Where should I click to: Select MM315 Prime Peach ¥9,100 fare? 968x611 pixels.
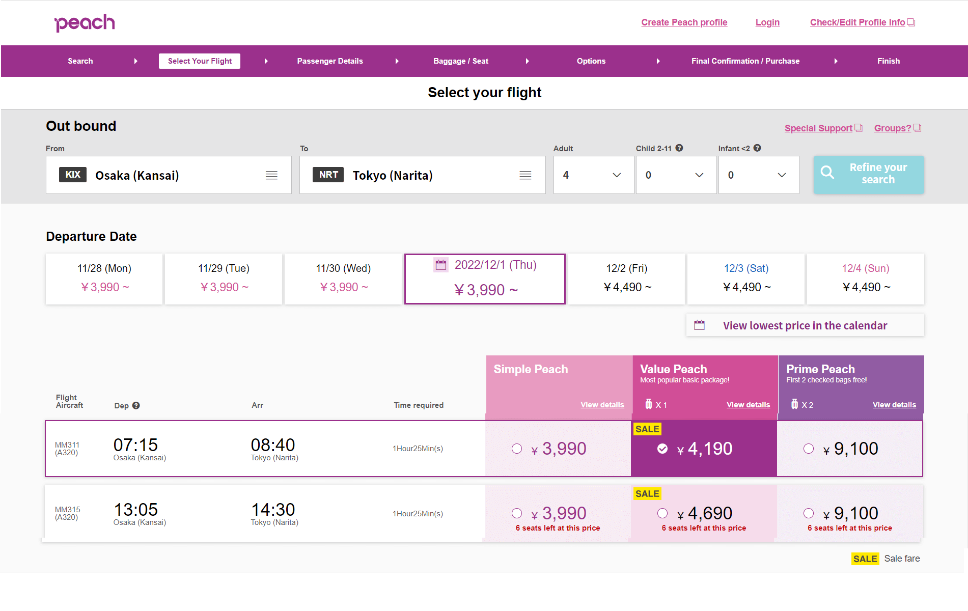(809, 513)
